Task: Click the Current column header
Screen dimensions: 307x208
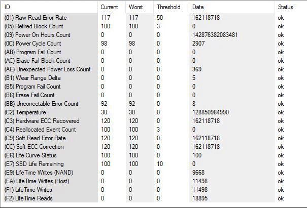Action: (112, 7)
